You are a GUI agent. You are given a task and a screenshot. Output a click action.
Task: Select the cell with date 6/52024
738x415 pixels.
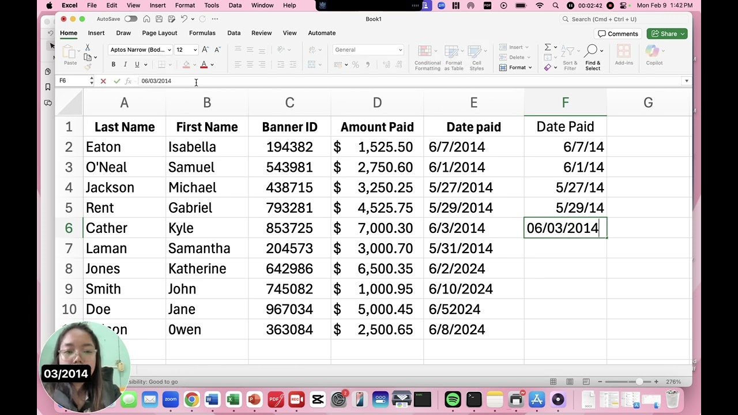[473, 310]
